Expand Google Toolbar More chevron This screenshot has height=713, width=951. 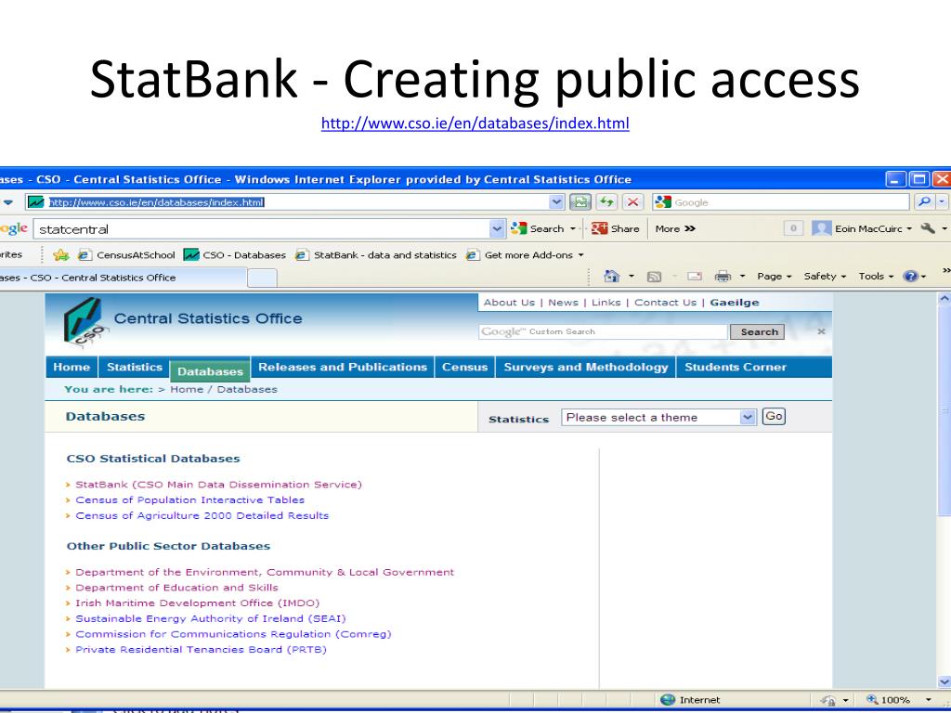coord(690,228)
